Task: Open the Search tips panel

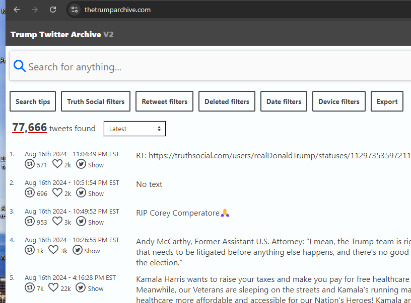Action: pos(33,102)
